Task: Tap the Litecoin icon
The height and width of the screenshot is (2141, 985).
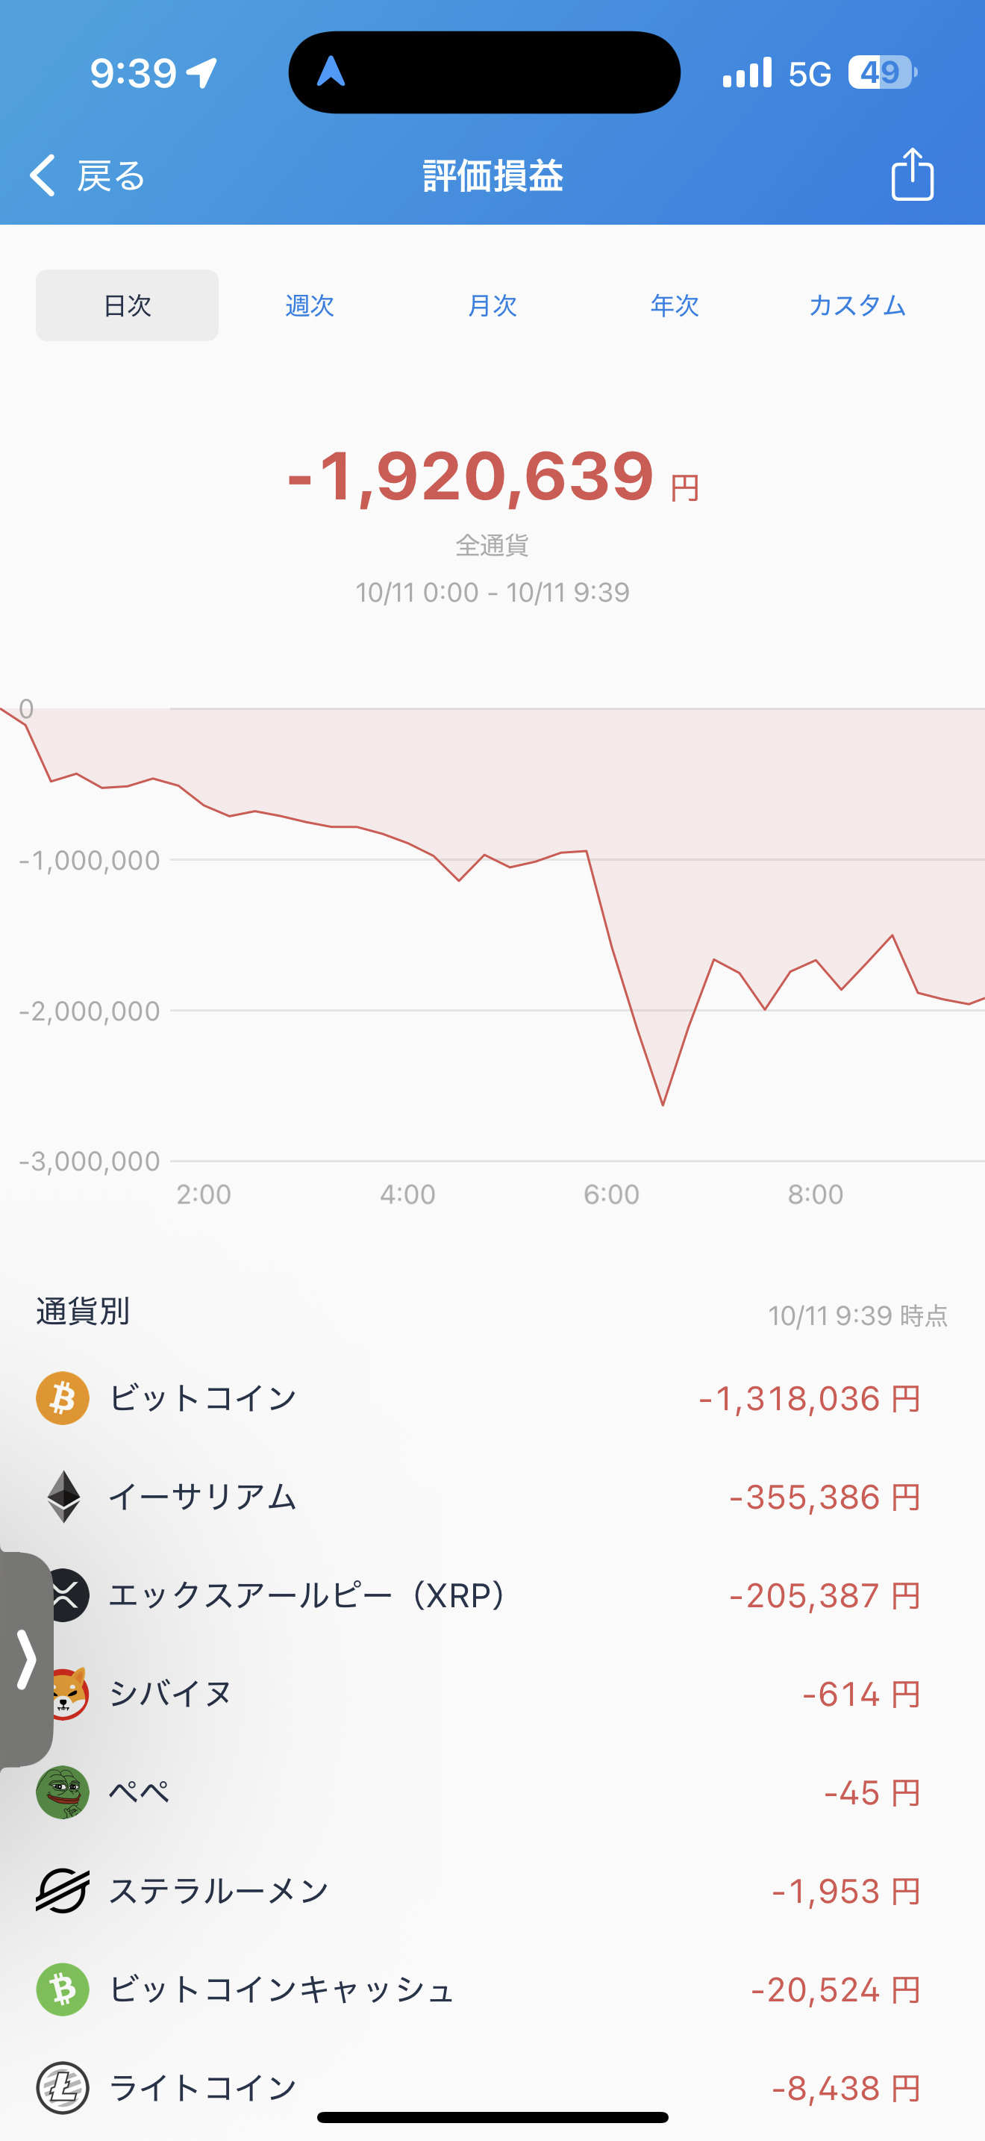Action: coord(62,2088)
